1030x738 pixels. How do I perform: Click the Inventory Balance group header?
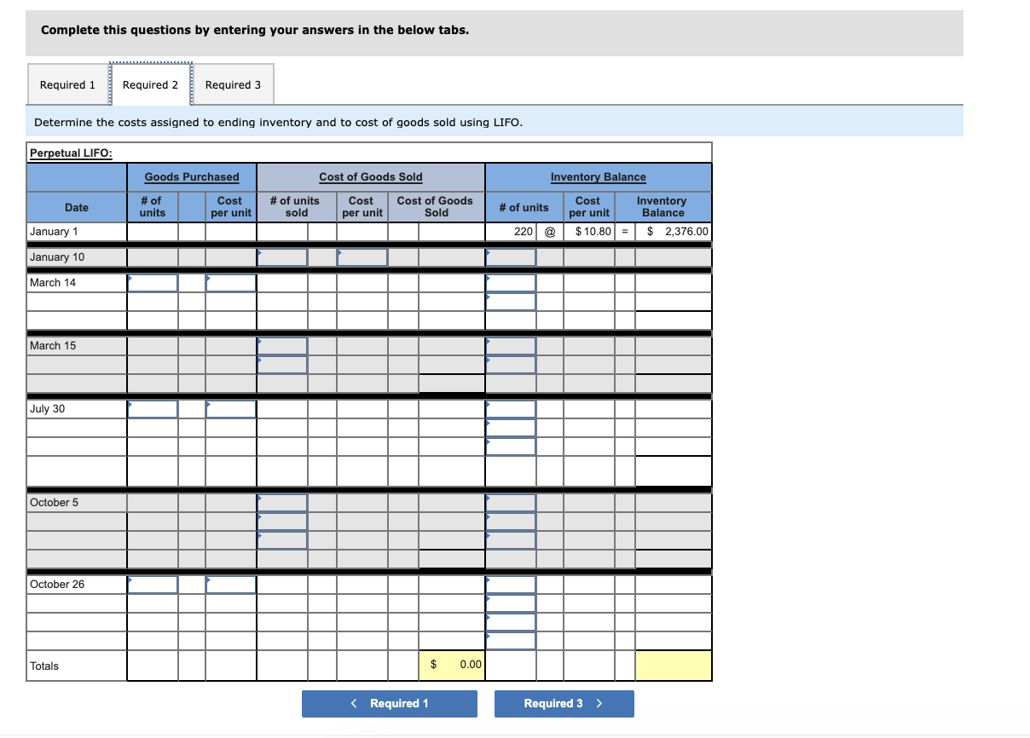598,177
